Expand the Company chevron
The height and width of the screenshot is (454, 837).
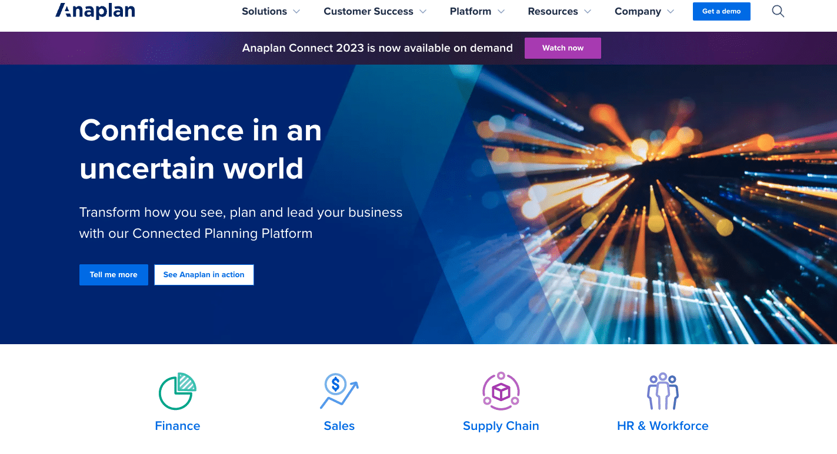tap(671, 12)
